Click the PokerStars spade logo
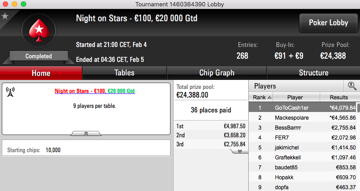This screenshot has height=191, width=360. click(39, 31)
